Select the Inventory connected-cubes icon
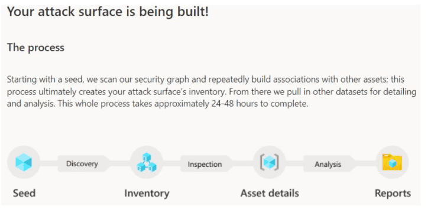The height and width of the screenshot is (214, 428). pos(147,162)
